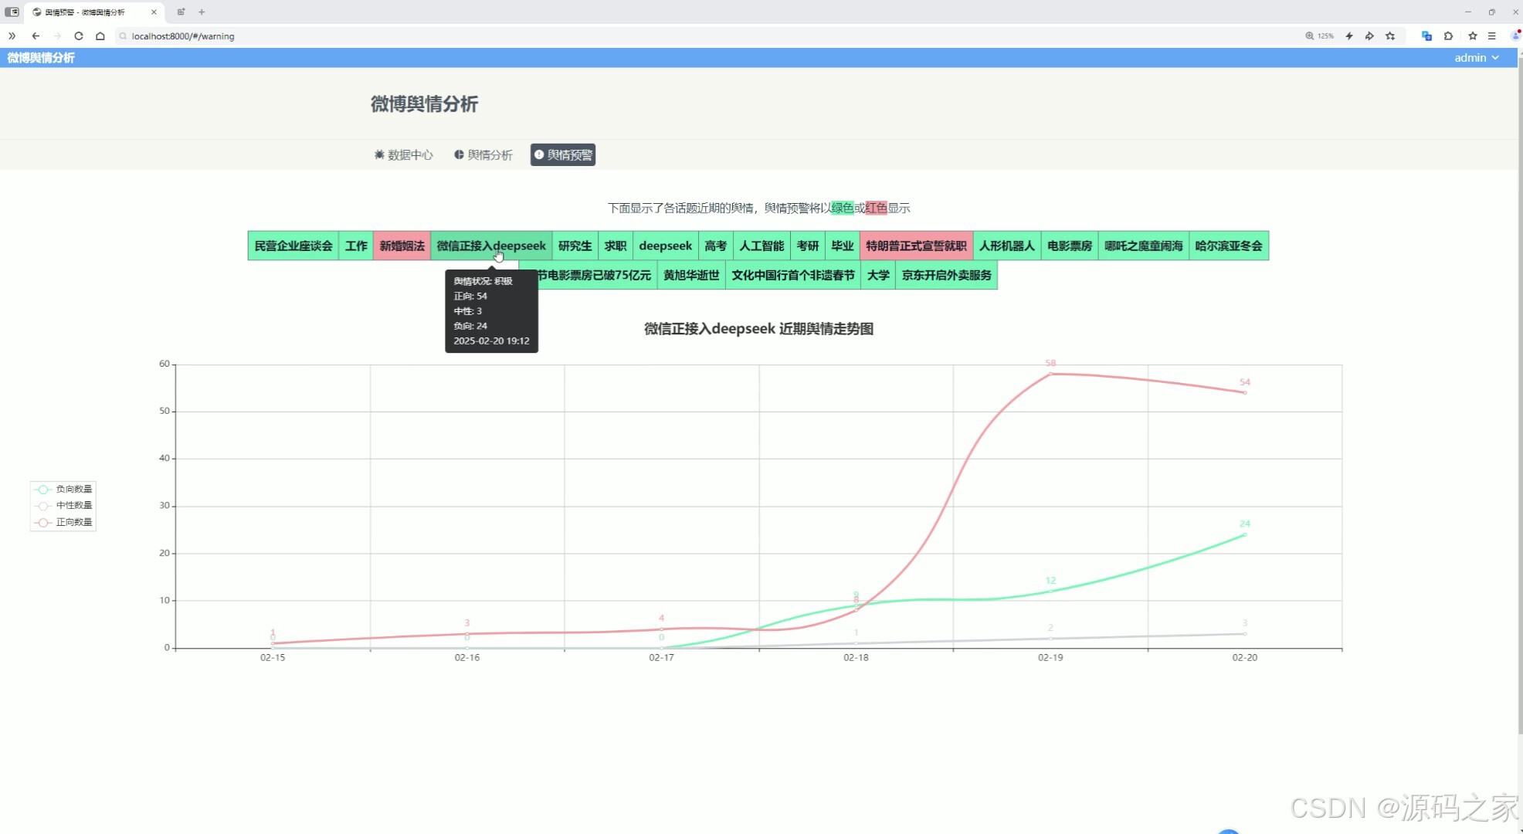This screenshot has height=834, width=1523.
Task: Select the 新婚姻法 topic button
Action: (402, 246)
